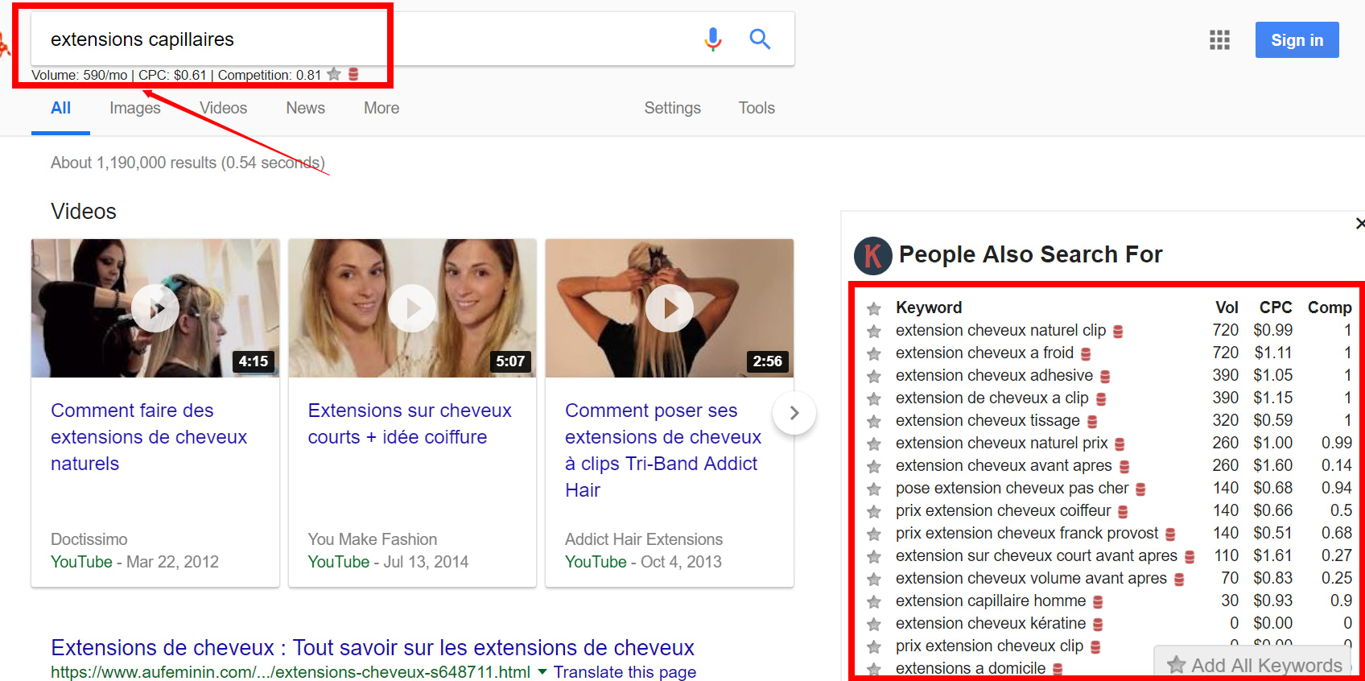Show next videos with carousel arrow
Viewport: 1365px width, 681px height.
794,413
